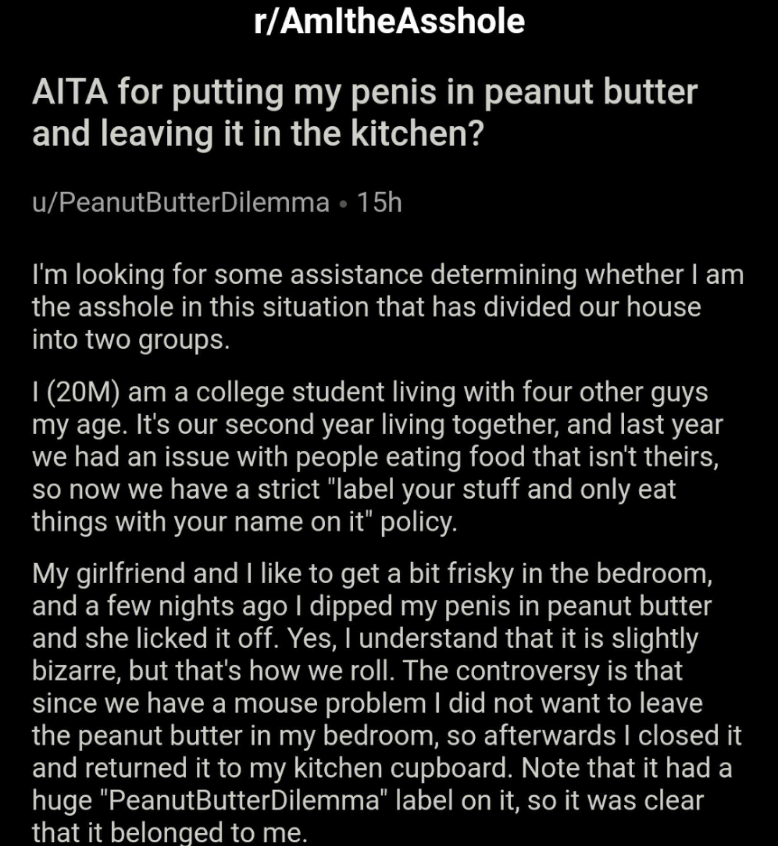Click the 15h post timestamp
The image size is (778, 846).
pyautogui.click(x=379, y=203)
